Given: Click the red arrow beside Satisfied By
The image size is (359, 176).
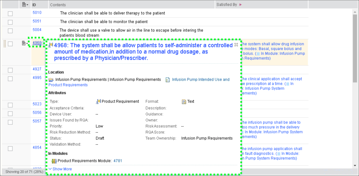Looking at the screenshot, I should tap(240, 5).
